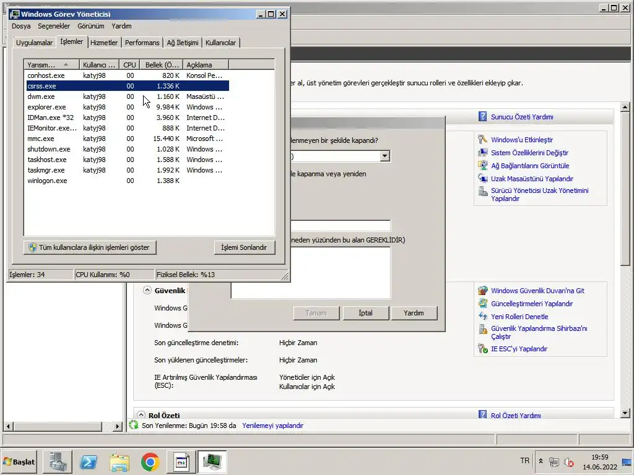Image resolution: width=634 pixels, height=475 pixels.
Task: Select explorer.exe process row
Action: tap(128, 107)
